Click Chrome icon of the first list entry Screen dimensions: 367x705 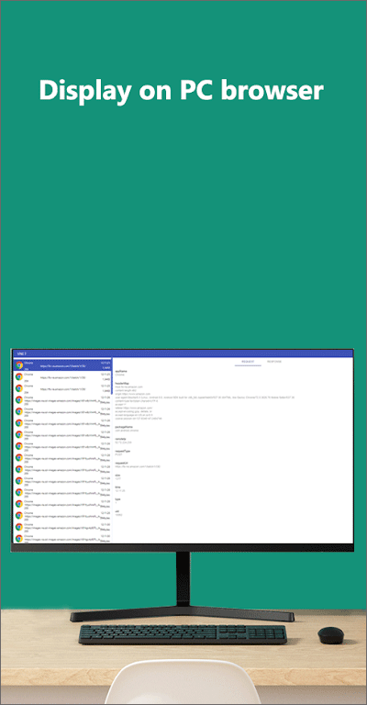pyautogui.click(x=19, y=365)
